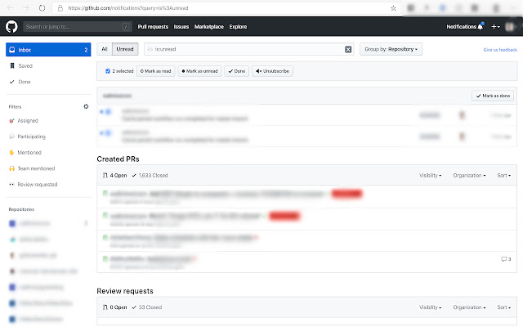This screenshot has height=327, width=523.
Task: Open Sort dropdown in Created PRs
Action: pyautogui.click(x=503, y=175)
